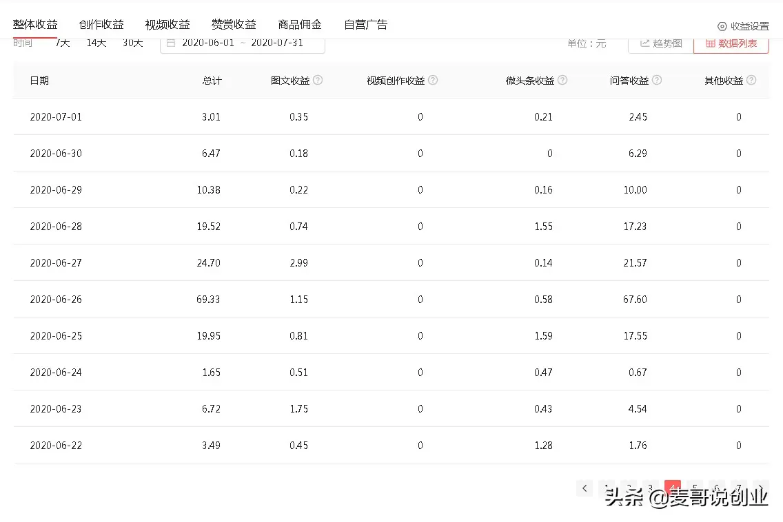
Task: Jump to page 7
Action: 739,488
